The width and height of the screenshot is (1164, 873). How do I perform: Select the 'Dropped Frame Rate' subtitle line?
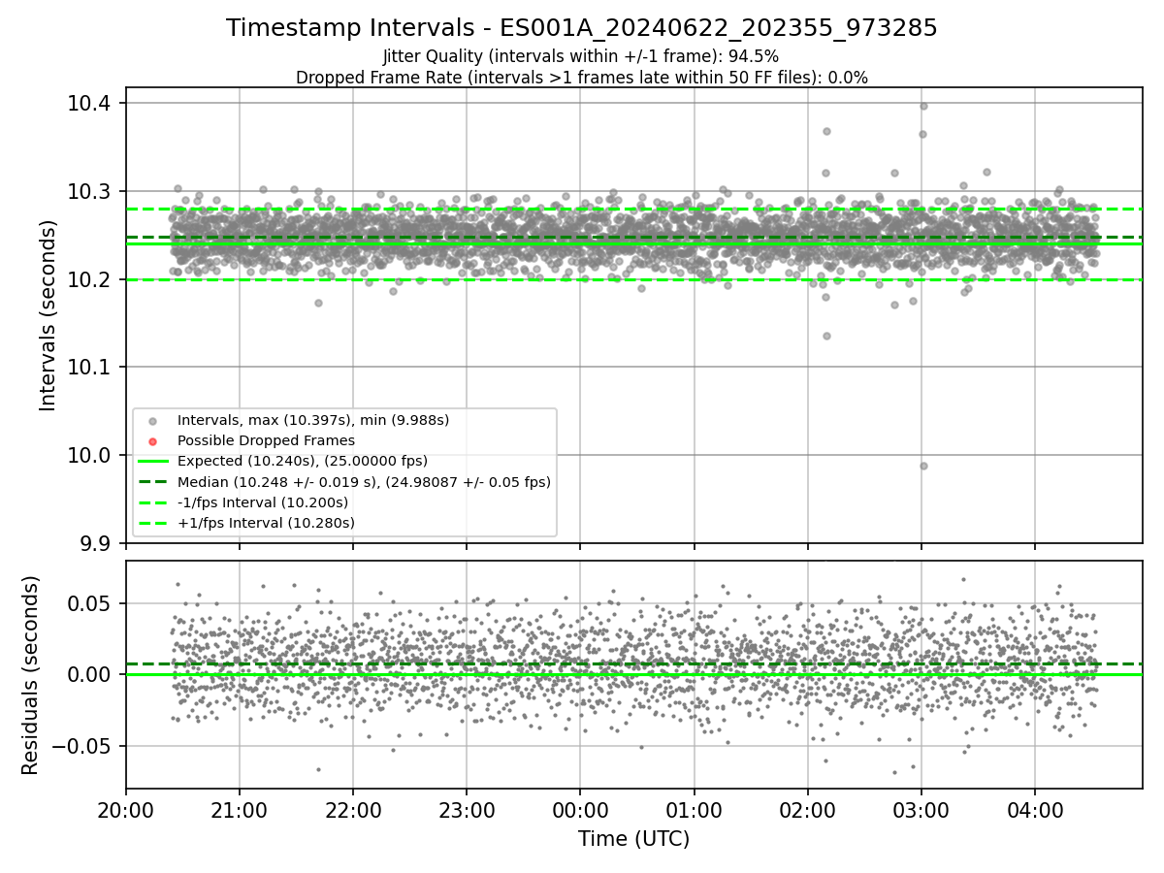pyautogui.click(x=582, y=78)
